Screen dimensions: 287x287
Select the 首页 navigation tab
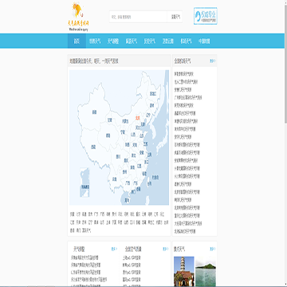(x=77, y=41)
